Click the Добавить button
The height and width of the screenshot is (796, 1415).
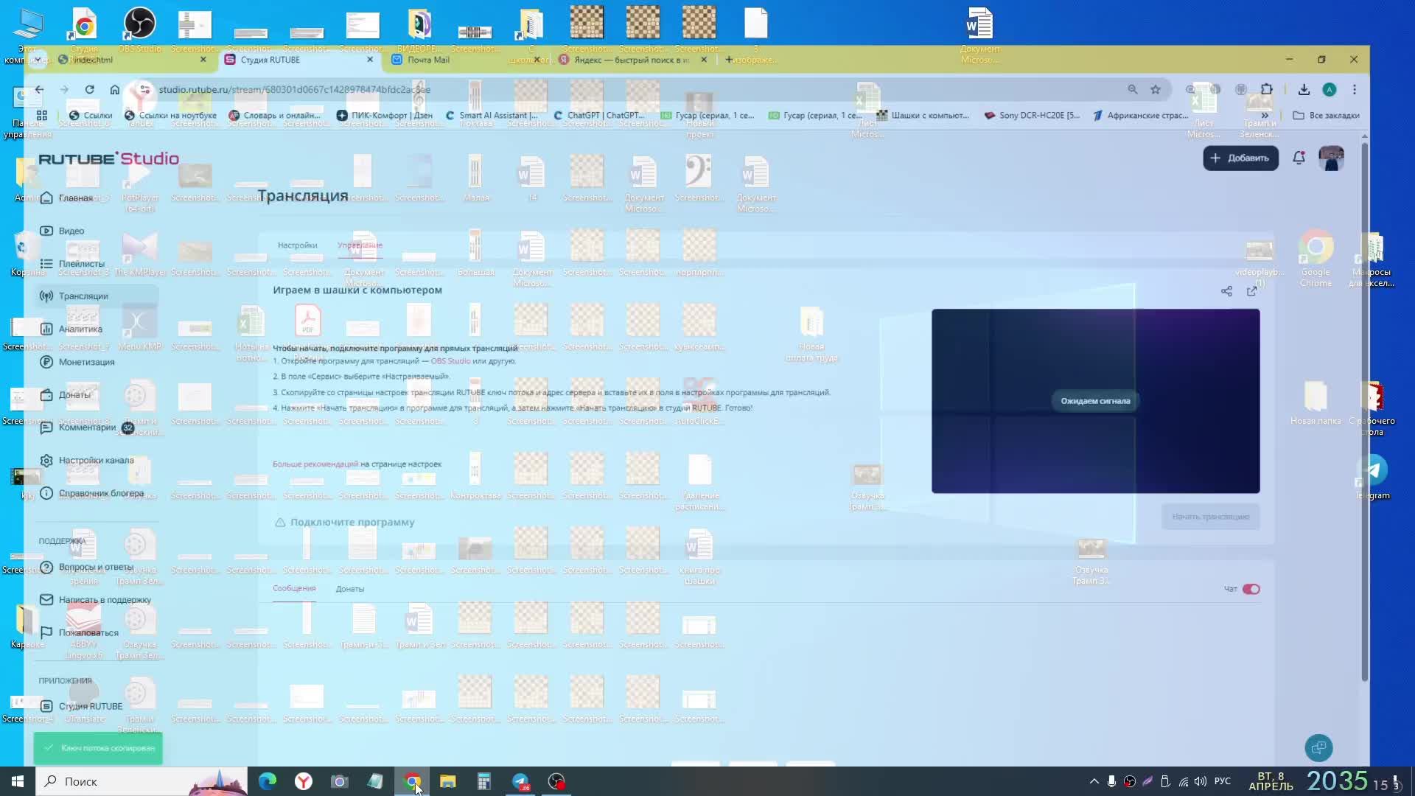click(x=1240, y=158)
